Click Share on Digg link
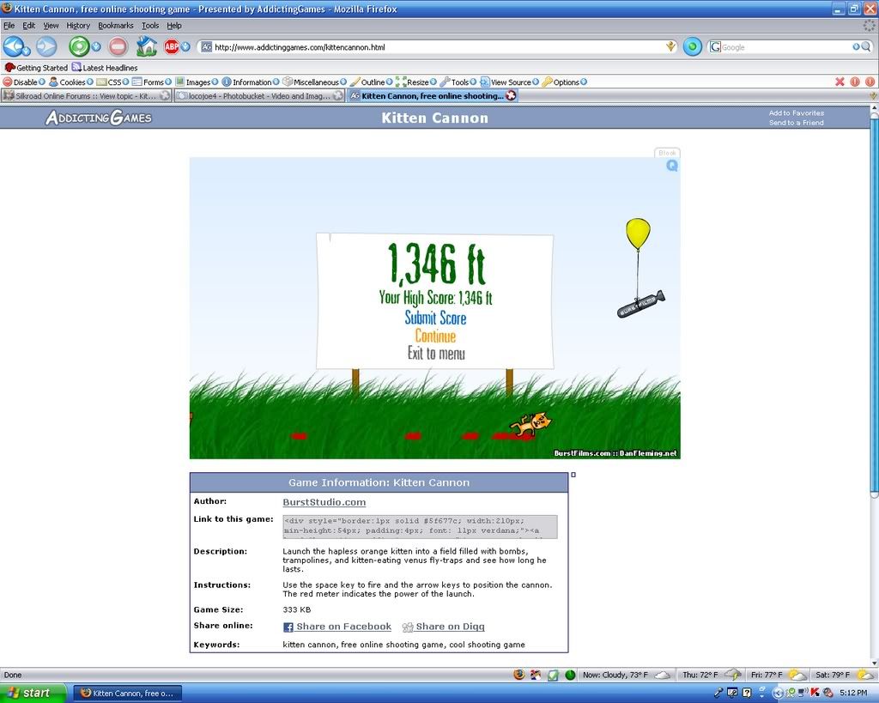 coord(450,627)
